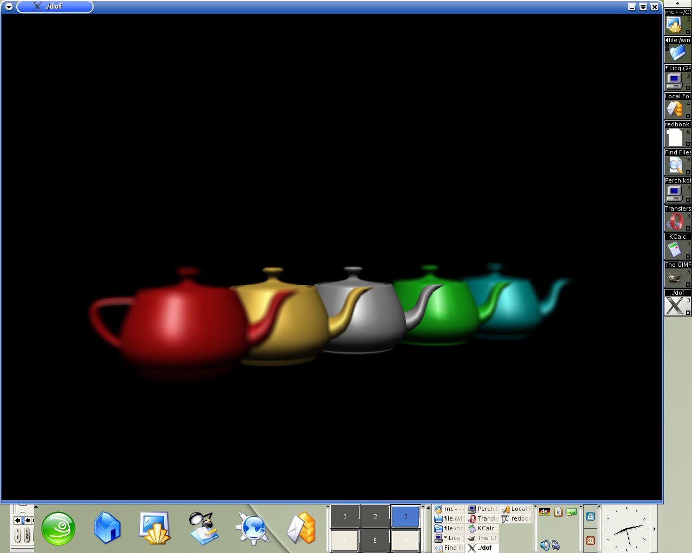Activate the redbook taskbar entry
The width and height of the screenshot is (692, 553).
point(516,519)
